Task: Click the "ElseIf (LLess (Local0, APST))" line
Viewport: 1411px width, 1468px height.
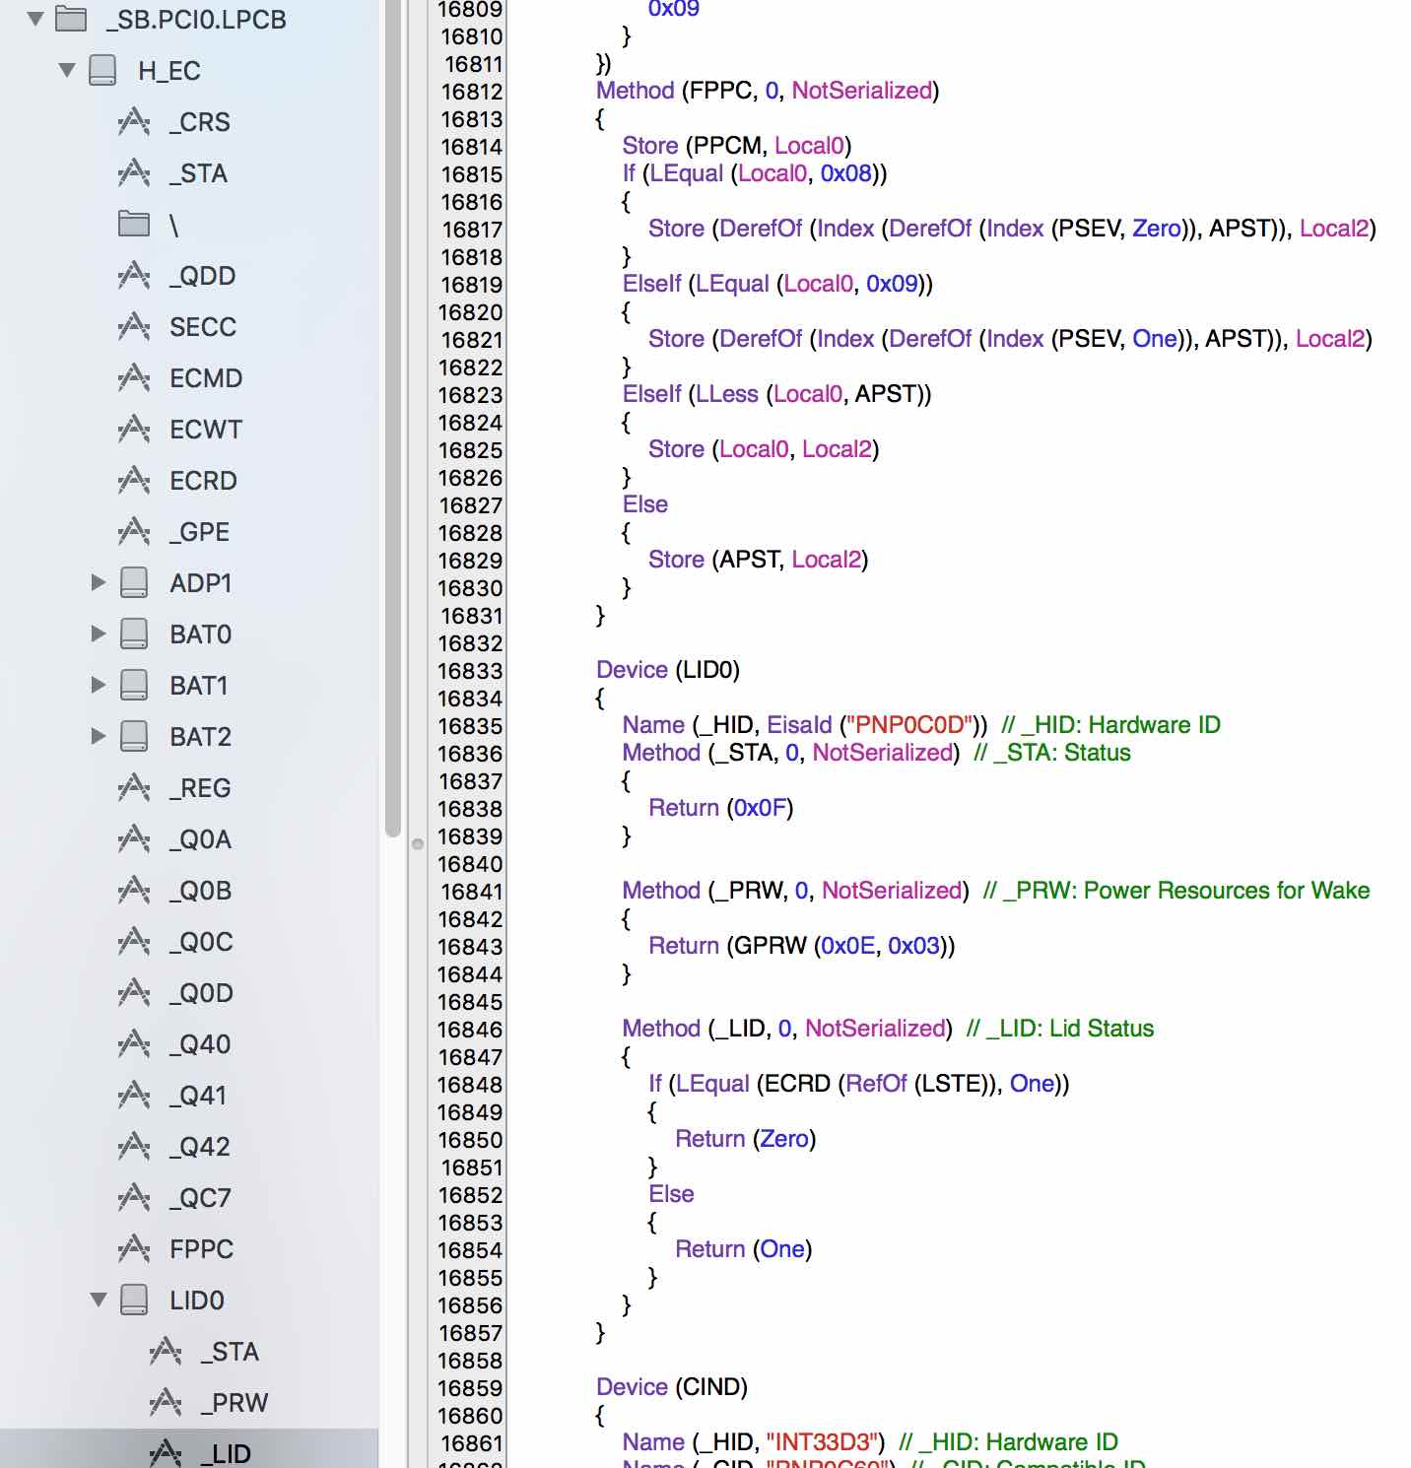Action: 776,394
